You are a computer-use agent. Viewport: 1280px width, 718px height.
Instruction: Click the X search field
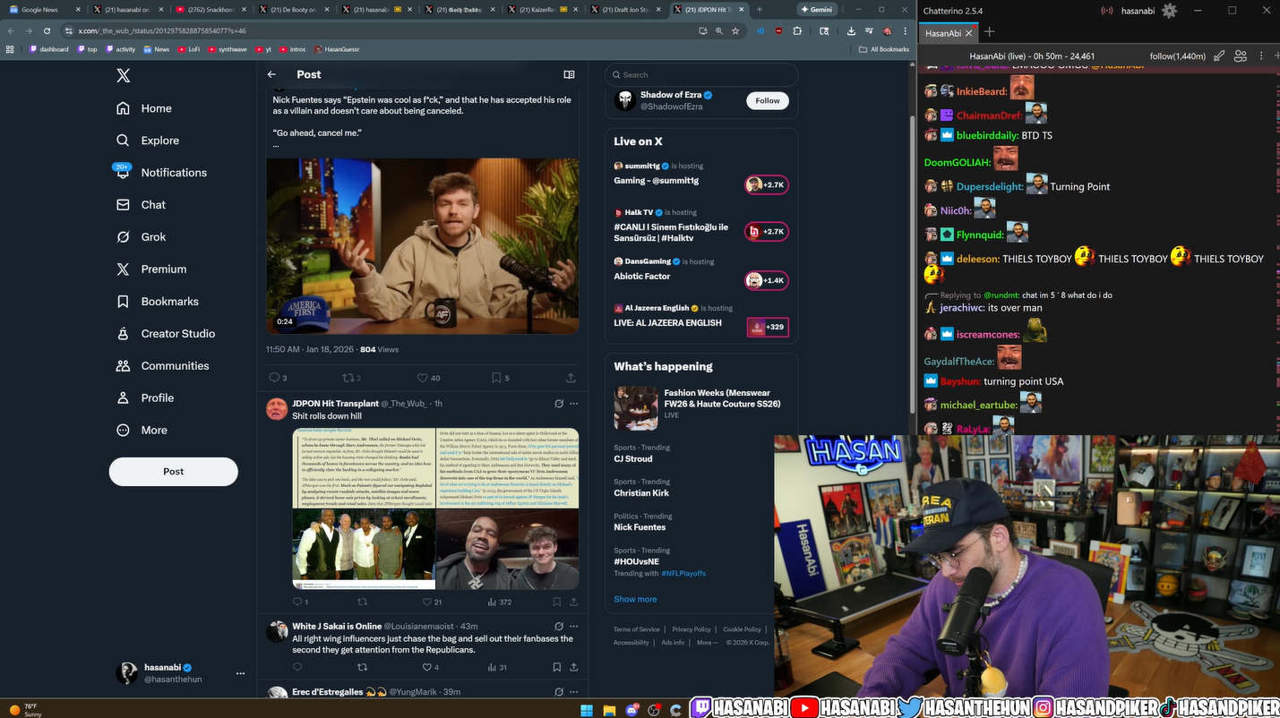coord(701,75)
